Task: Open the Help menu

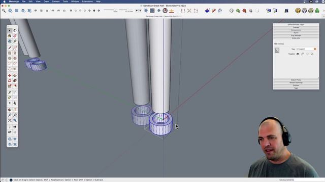Action: 98,2
